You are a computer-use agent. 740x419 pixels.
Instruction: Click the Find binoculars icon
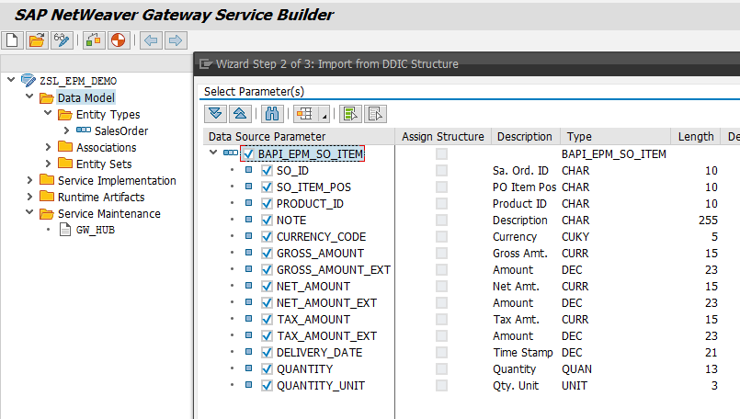[272, 114]
